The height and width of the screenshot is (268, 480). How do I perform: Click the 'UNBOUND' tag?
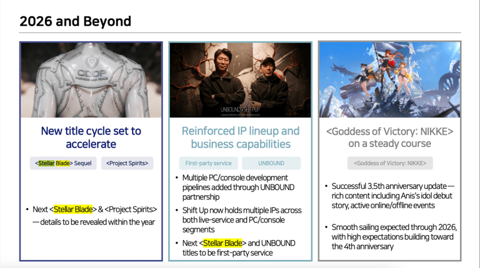coord(271,163)
